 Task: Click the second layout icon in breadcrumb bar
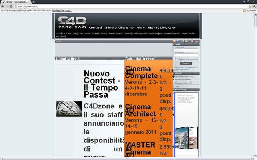(186, 41)
